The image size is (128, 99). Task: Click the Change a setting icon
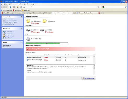coord(4,24)
